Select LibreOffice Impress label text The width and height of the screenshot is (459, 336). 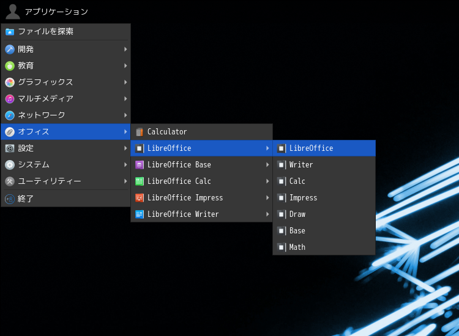(185, 198)
